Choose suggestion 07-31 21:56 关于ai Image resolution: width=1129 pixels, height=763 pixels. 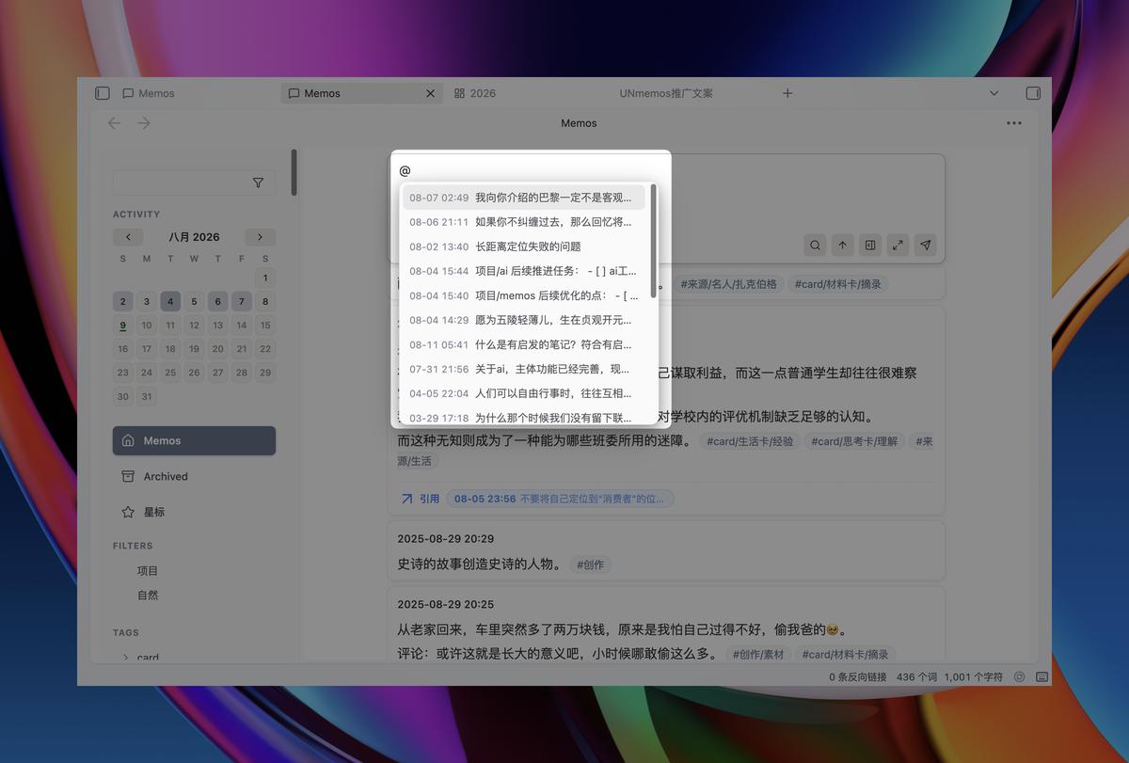click(x=523, y=369)
